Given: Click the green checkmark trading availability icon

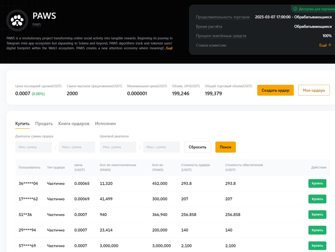Looking at the screenshot, I should click(x=295, y=9).
